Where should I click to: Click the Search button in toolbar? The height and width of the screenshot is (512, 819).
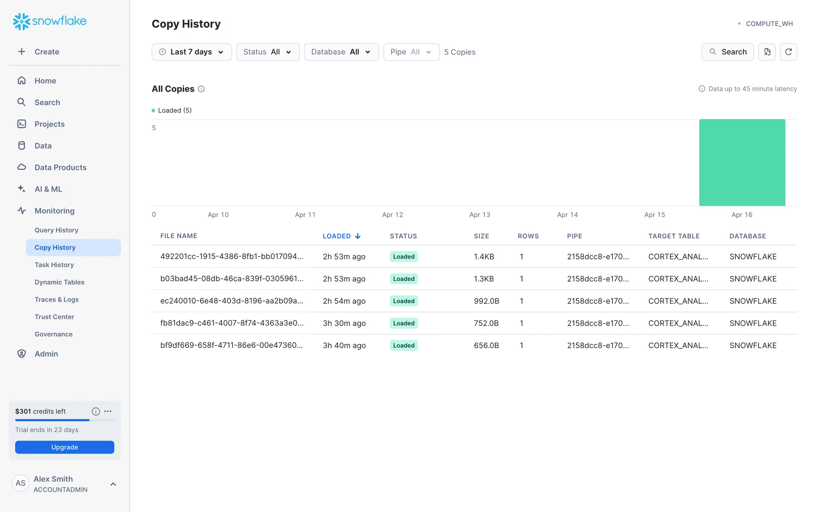[727, 52]
